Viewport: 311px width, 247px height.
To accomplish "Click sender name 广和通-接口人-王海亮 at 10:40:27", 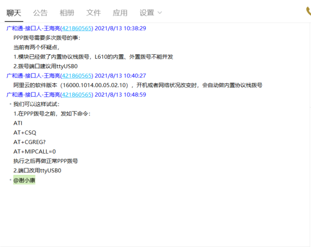I will (33, 76).
